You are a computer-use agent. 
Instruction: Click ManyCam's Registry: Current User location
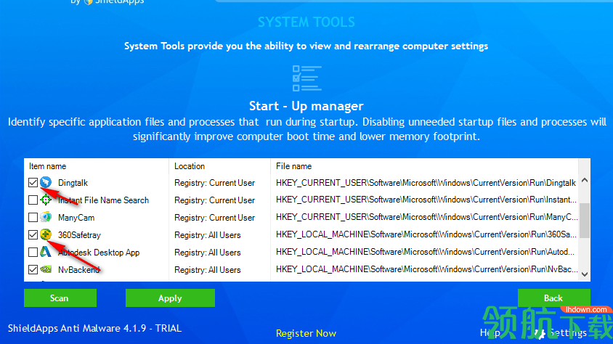tap(214, 218)
